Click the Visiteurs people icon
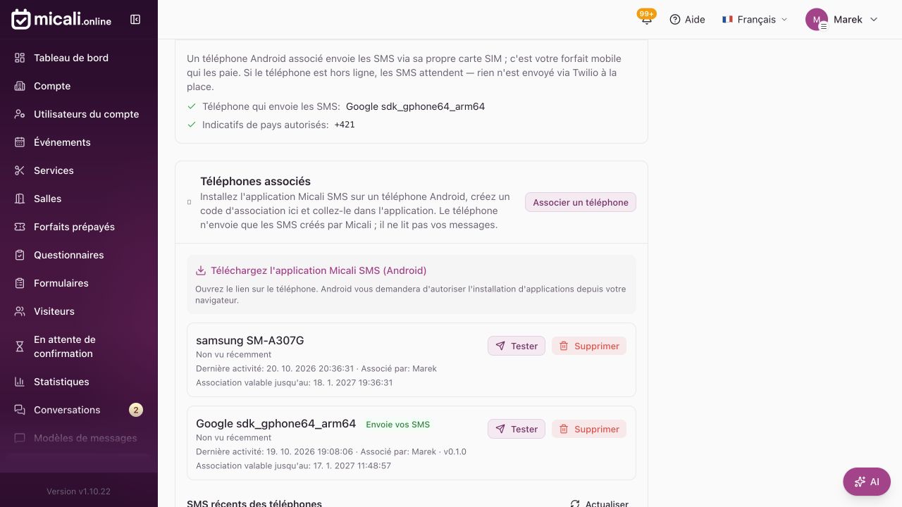Screen dimensions: 902x507 20,311
